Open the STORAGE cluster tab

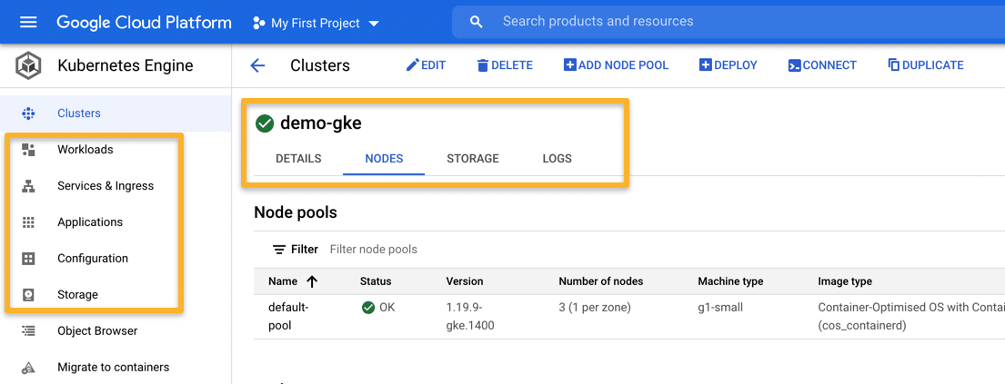(x=473, y=159)
